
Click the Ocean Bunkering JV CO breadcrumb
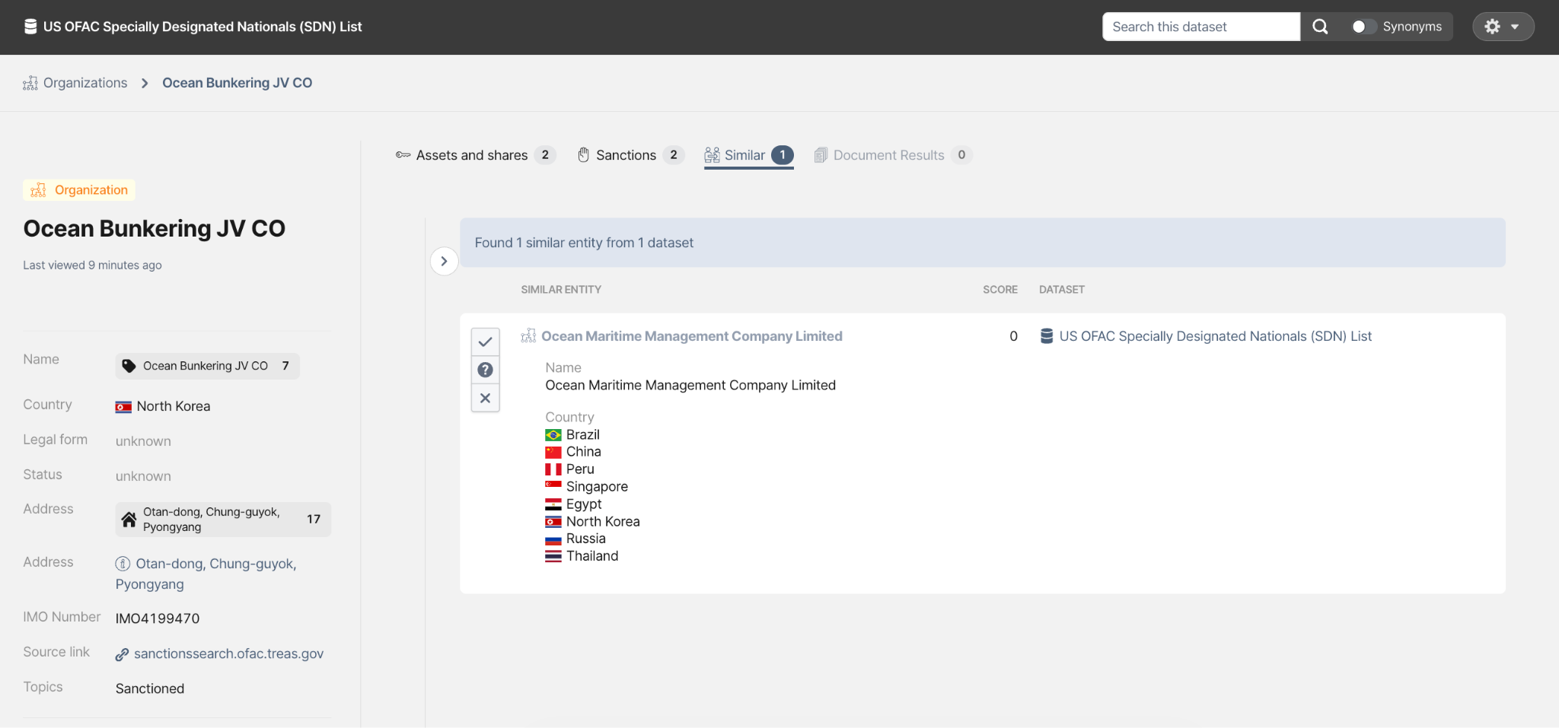coord(238,83)
